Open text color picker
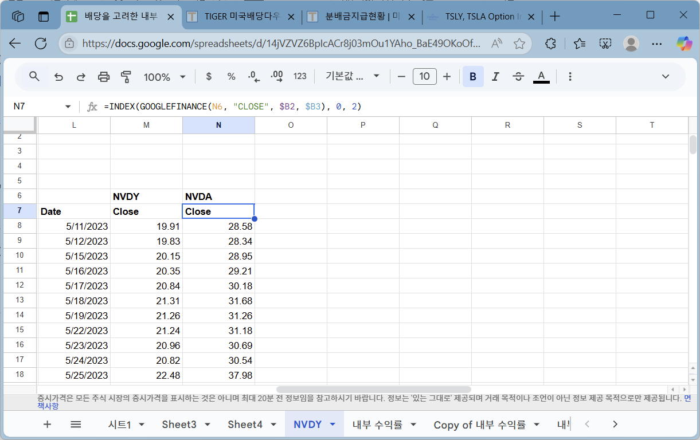This screenshot has height=440, width=700. [541, 77]
